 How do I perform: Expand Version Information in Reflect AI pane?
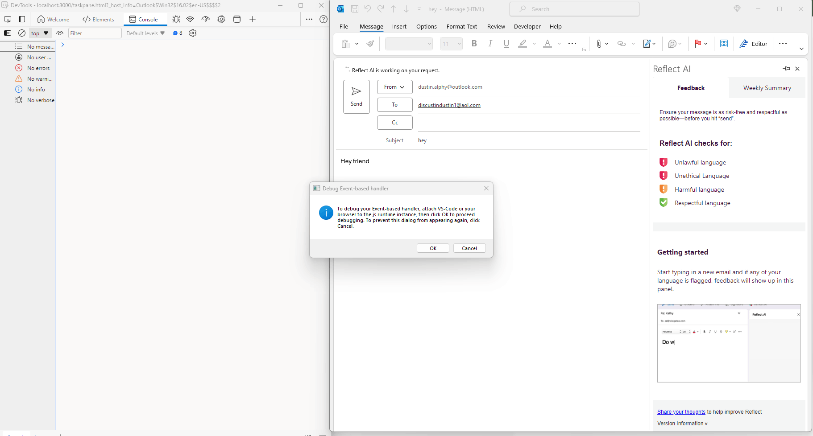pyautogui.click(x=682, y=424)
